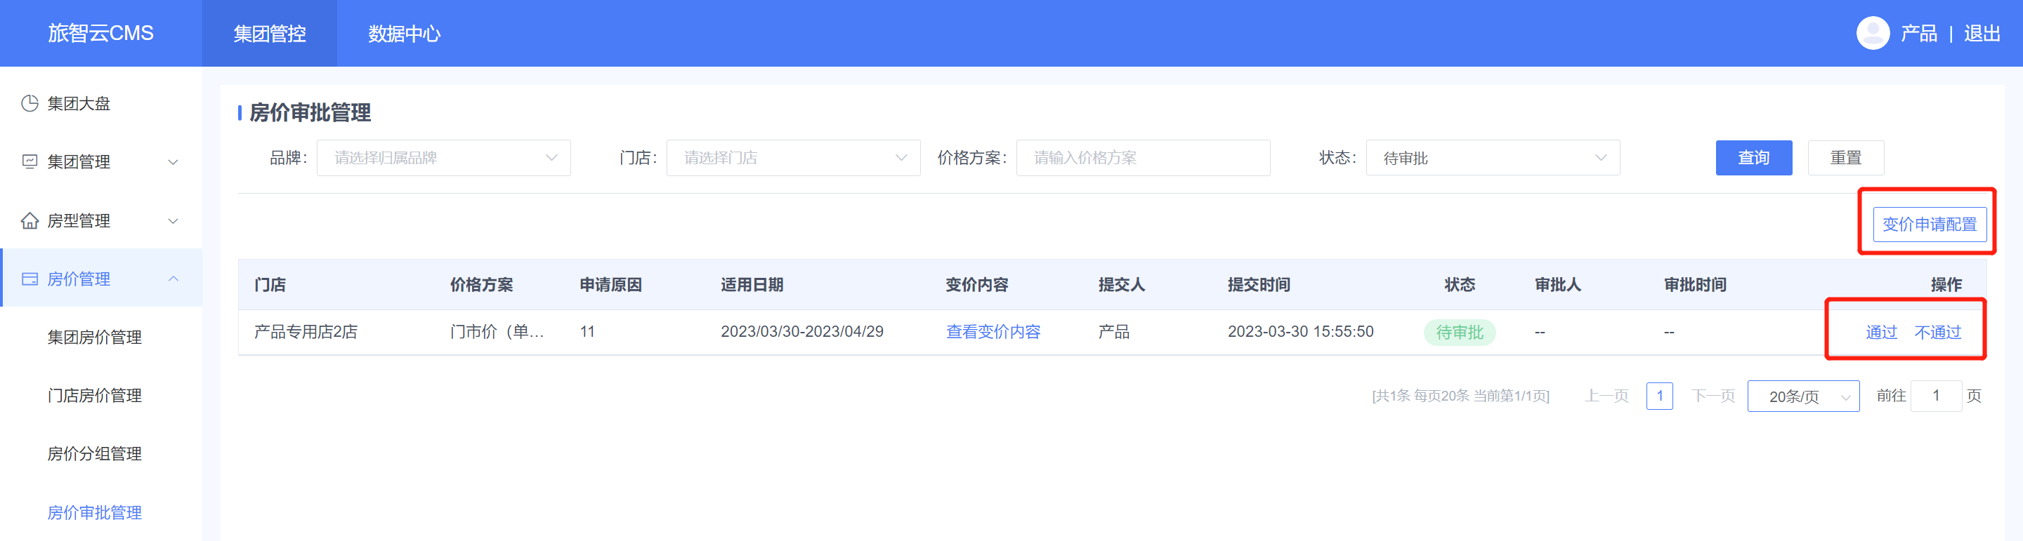Click the 提交时间 column header
This screenshot has height=541, width=2023.
pyautogui.click(x=1259, y=285)
